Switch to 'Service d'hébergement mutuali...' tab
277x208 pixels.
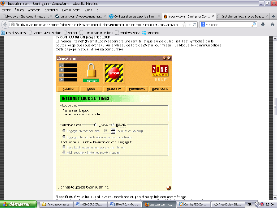point(27,16)
